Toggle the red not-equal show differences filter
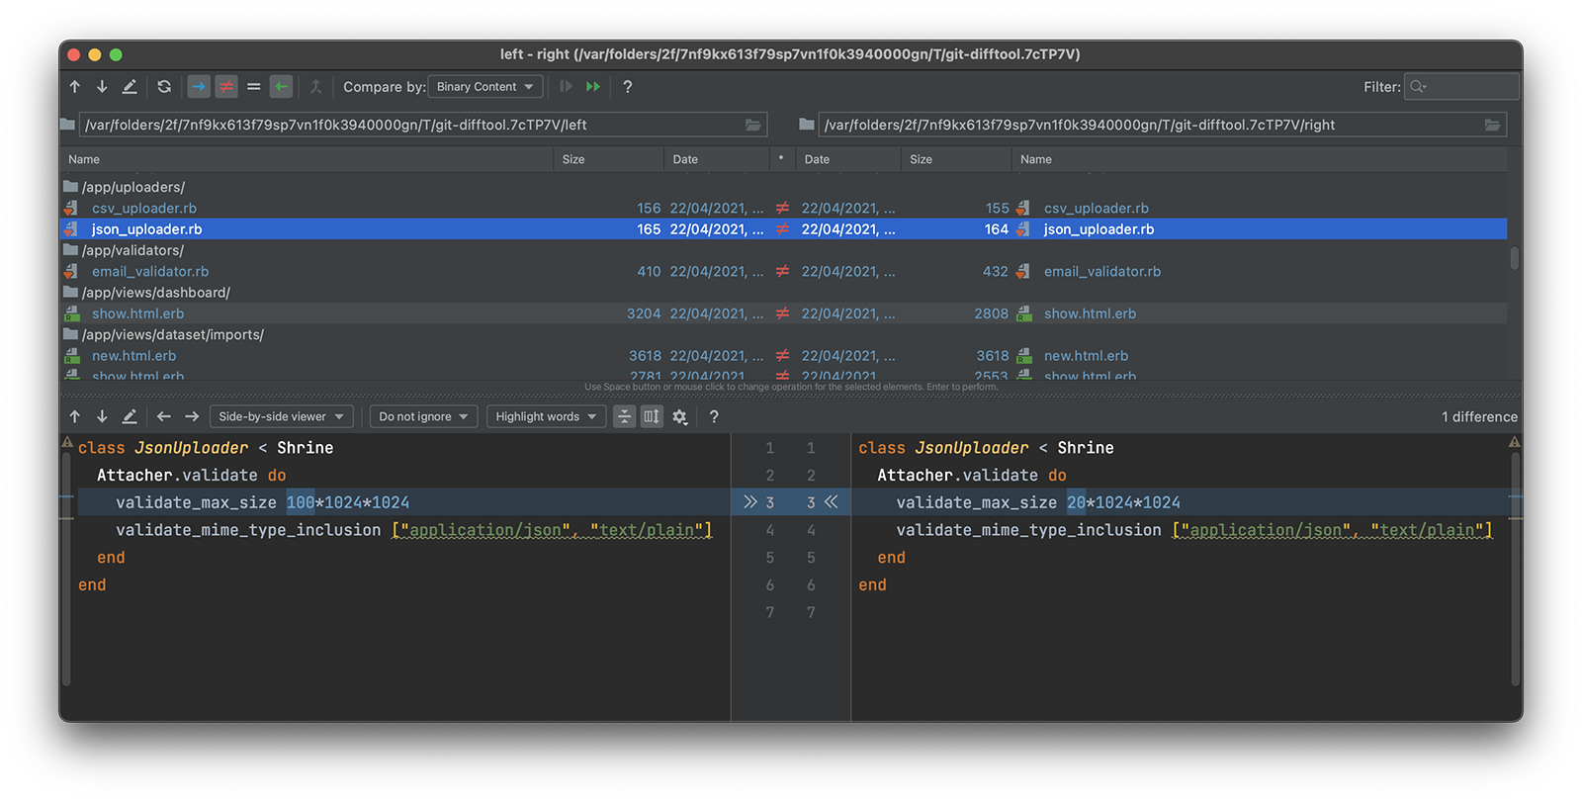Screen dimensions: 1582x800 (226, 87)
